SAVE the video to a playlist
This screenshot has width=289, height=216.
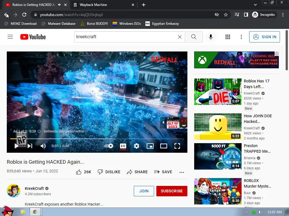[163, 172]
